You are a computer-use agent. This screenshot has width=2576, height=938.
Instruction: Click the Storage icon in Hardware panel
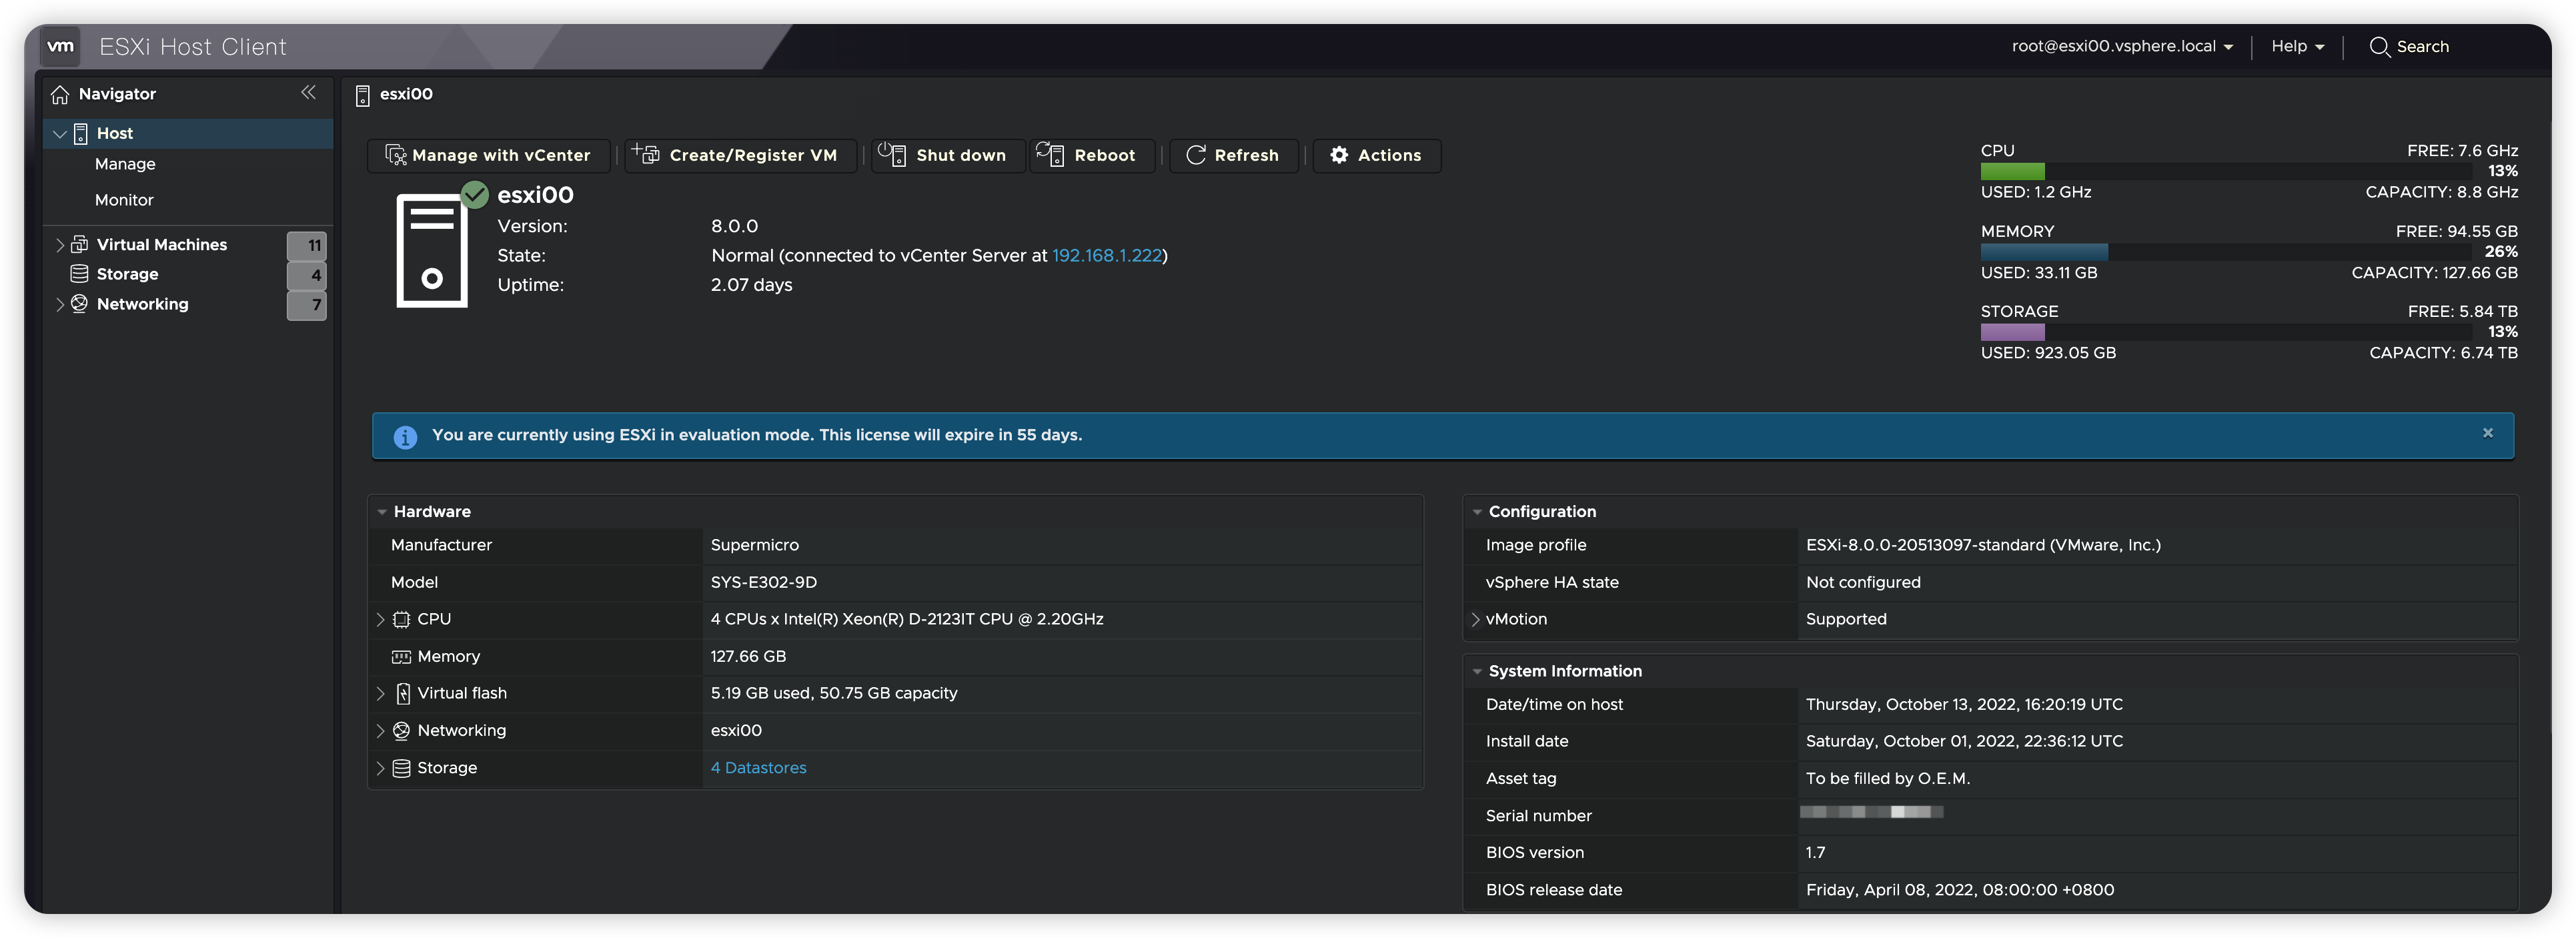tap(402, 768)
